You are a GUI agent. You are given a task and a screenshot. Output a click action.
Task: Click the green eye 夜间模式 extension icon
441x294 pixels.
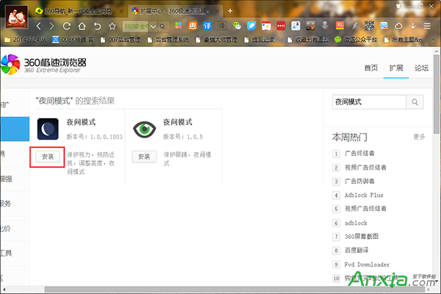coord(144,129)
